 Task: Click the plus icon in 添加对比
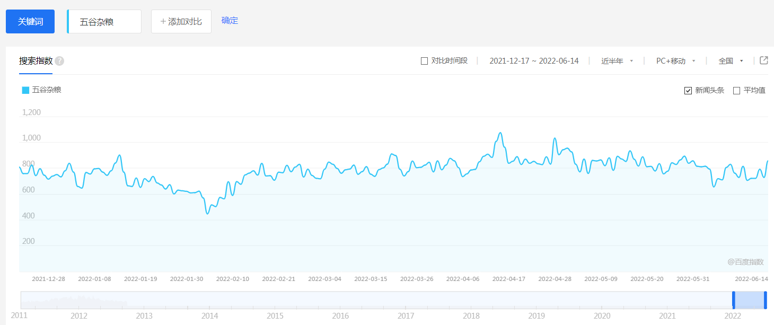163,22
